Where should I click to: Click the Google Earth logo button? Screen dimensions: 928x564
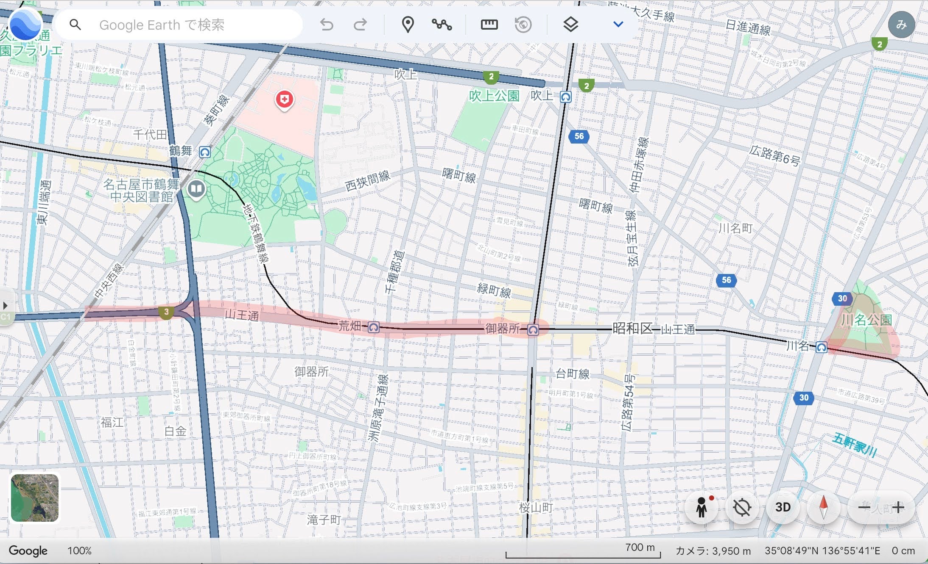[25, 25]
